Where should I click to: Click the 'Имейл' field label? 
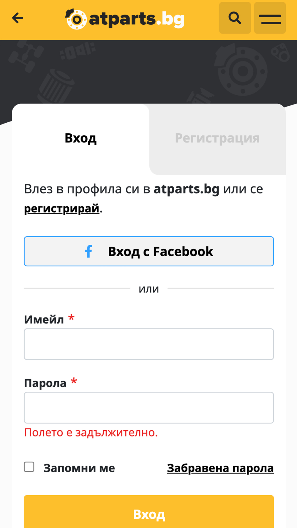pos(44,320)
